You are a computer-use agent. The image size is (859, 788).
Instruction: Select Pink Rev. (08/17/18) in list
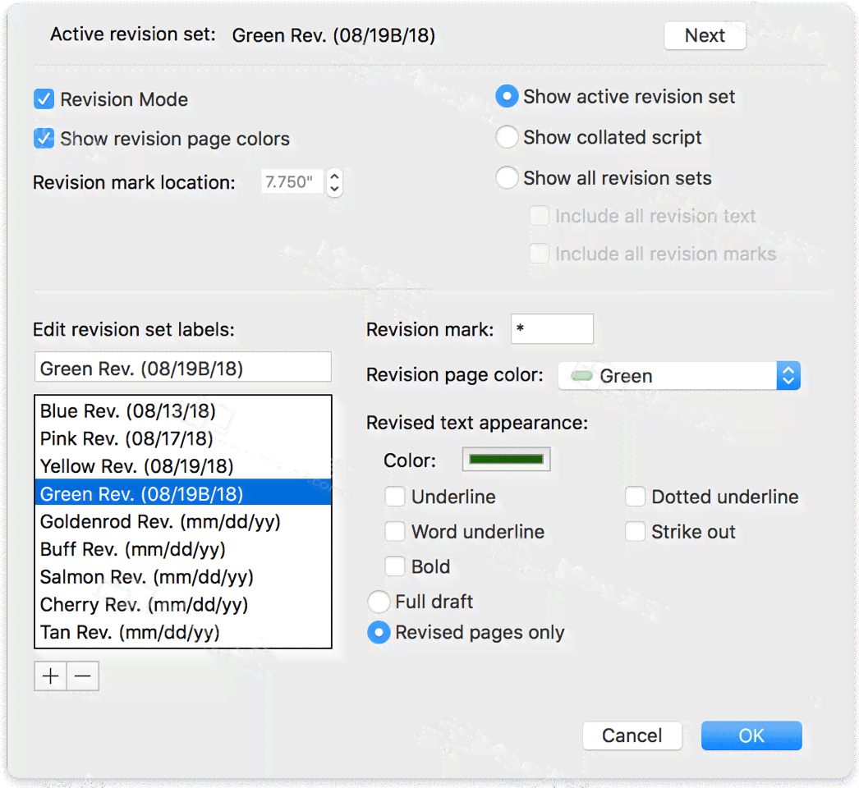tap(183, 438)
